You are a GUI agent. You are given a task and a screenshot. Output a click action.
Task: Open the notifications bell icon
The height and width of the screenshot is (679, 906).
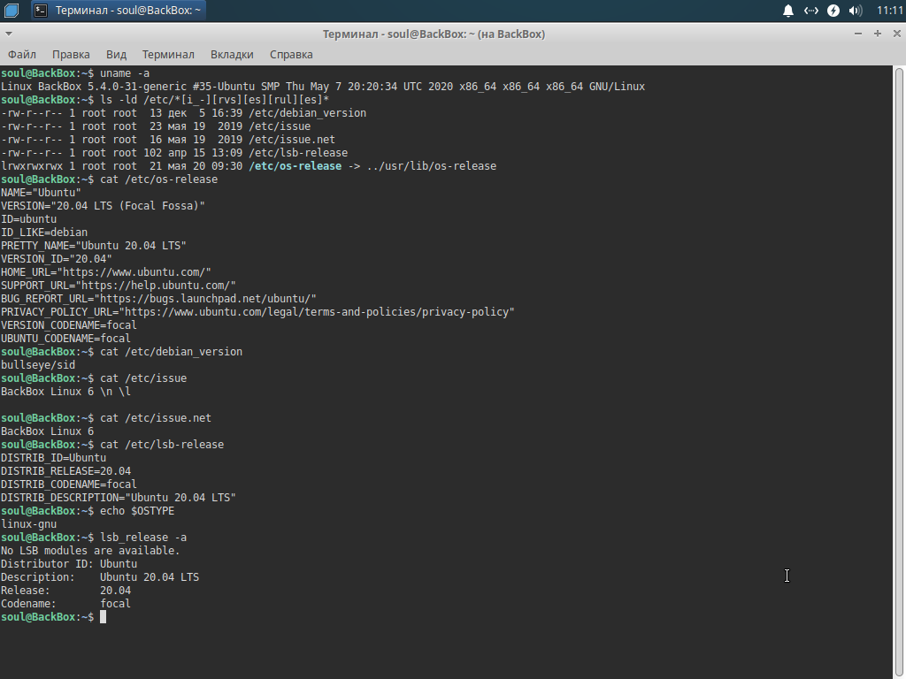pos(788,11)
